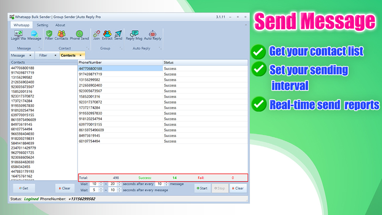Select the Message ribbon icon
382x215 pixels.
point(34,35)
